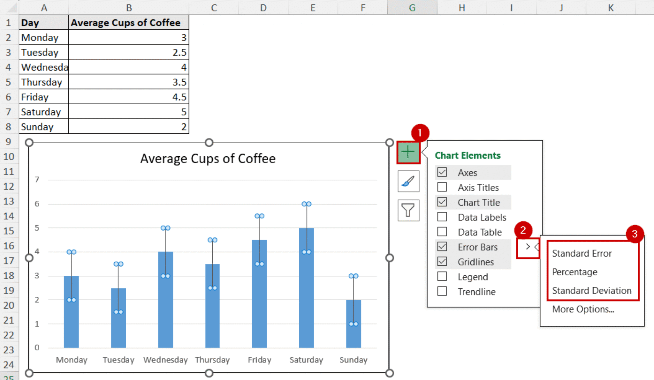654x380 pixels.
Task: Click the green Chart Elements plus button
Action: (x=408, y=152)
